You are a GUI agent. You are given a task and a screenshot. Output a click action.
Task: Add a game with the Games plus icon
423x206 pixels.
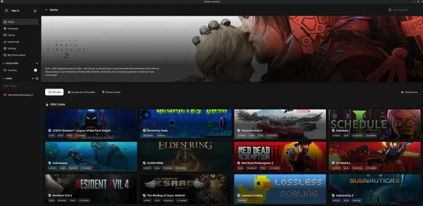pyautogui.click(x=33, y=78)
